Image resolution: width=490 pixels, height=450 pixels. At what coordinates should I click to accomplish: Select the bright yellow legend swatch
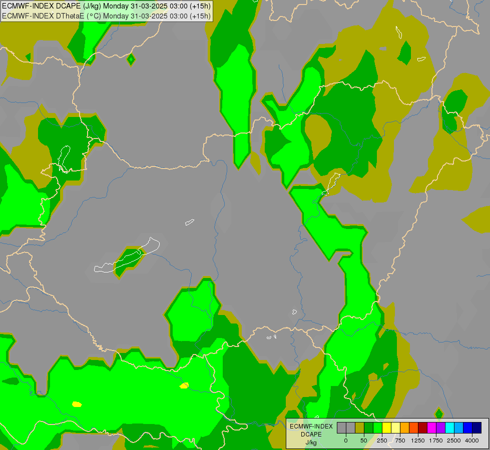pos(386,427)
